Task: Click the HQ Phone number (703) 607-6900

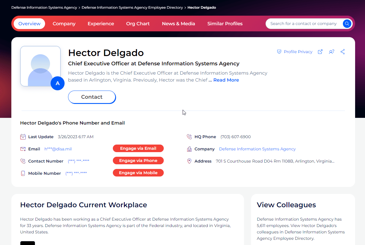Action: [x=236, y=137]
